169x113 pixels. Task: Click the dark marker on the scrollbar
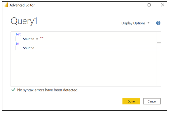tap(159, 43)
